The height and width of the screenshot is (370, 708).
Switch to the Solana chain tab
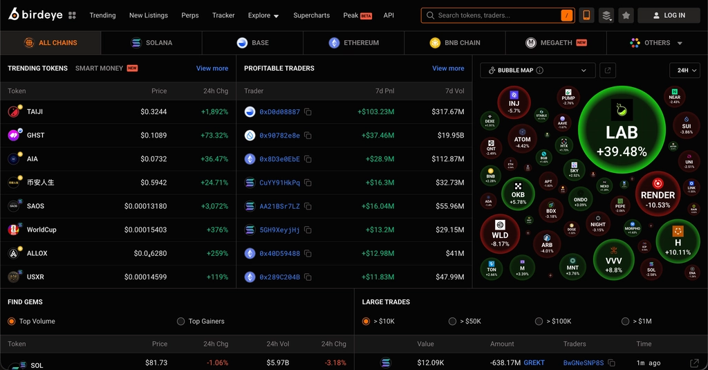(x=151, y=42)
